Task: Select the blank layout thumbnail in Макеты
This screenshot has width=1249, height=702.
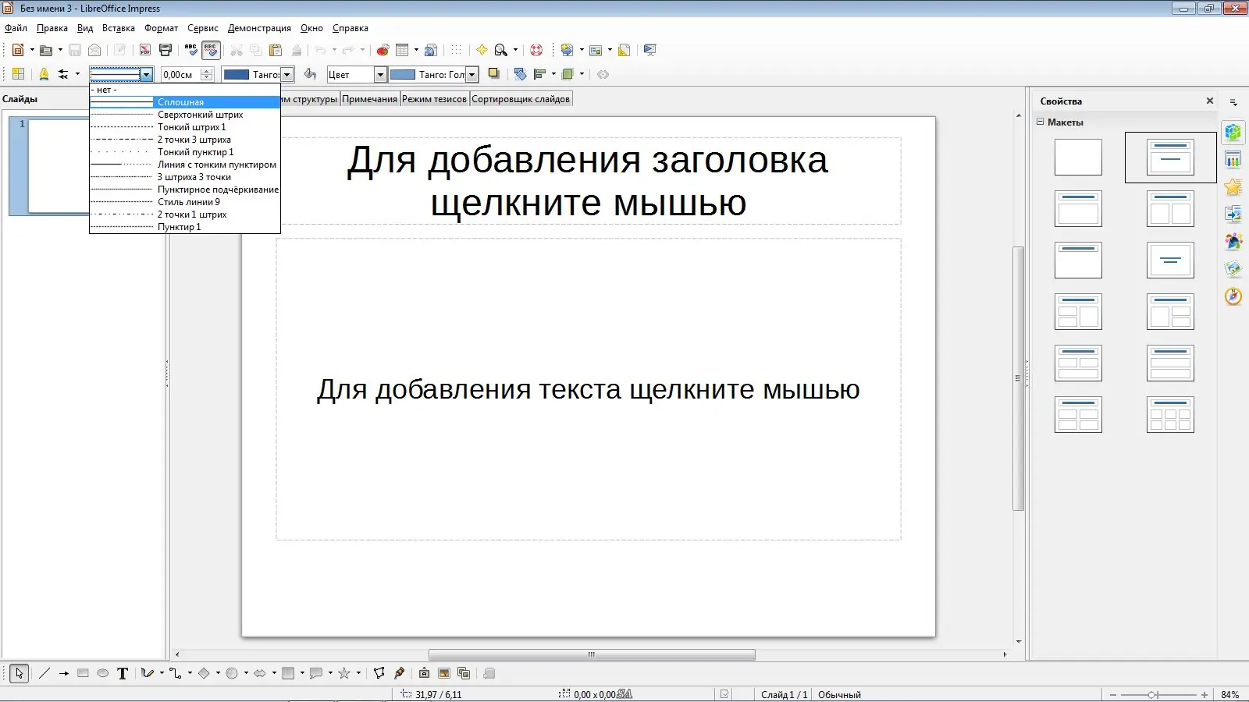Action: [1078, 157]
